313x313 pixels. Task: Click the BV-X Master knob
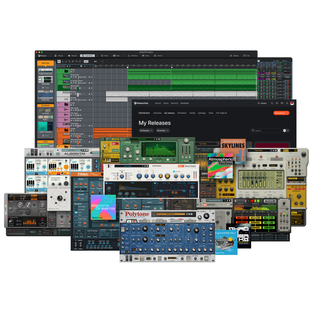186,140
